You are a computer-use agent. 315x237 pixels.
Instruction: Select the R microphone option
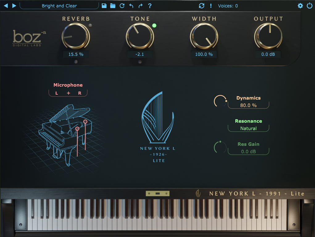click(80, 93)
